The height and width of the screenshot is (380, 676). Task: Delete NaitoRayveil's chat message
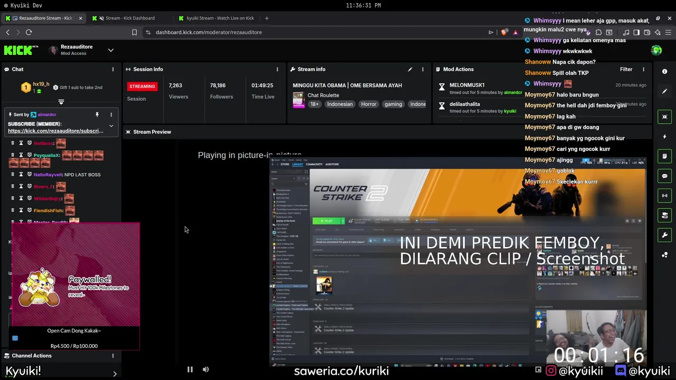(x=13, y=174)
